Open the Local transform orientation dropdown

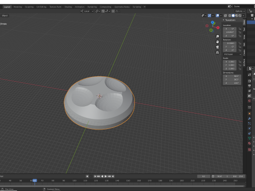tap(87, 11)
